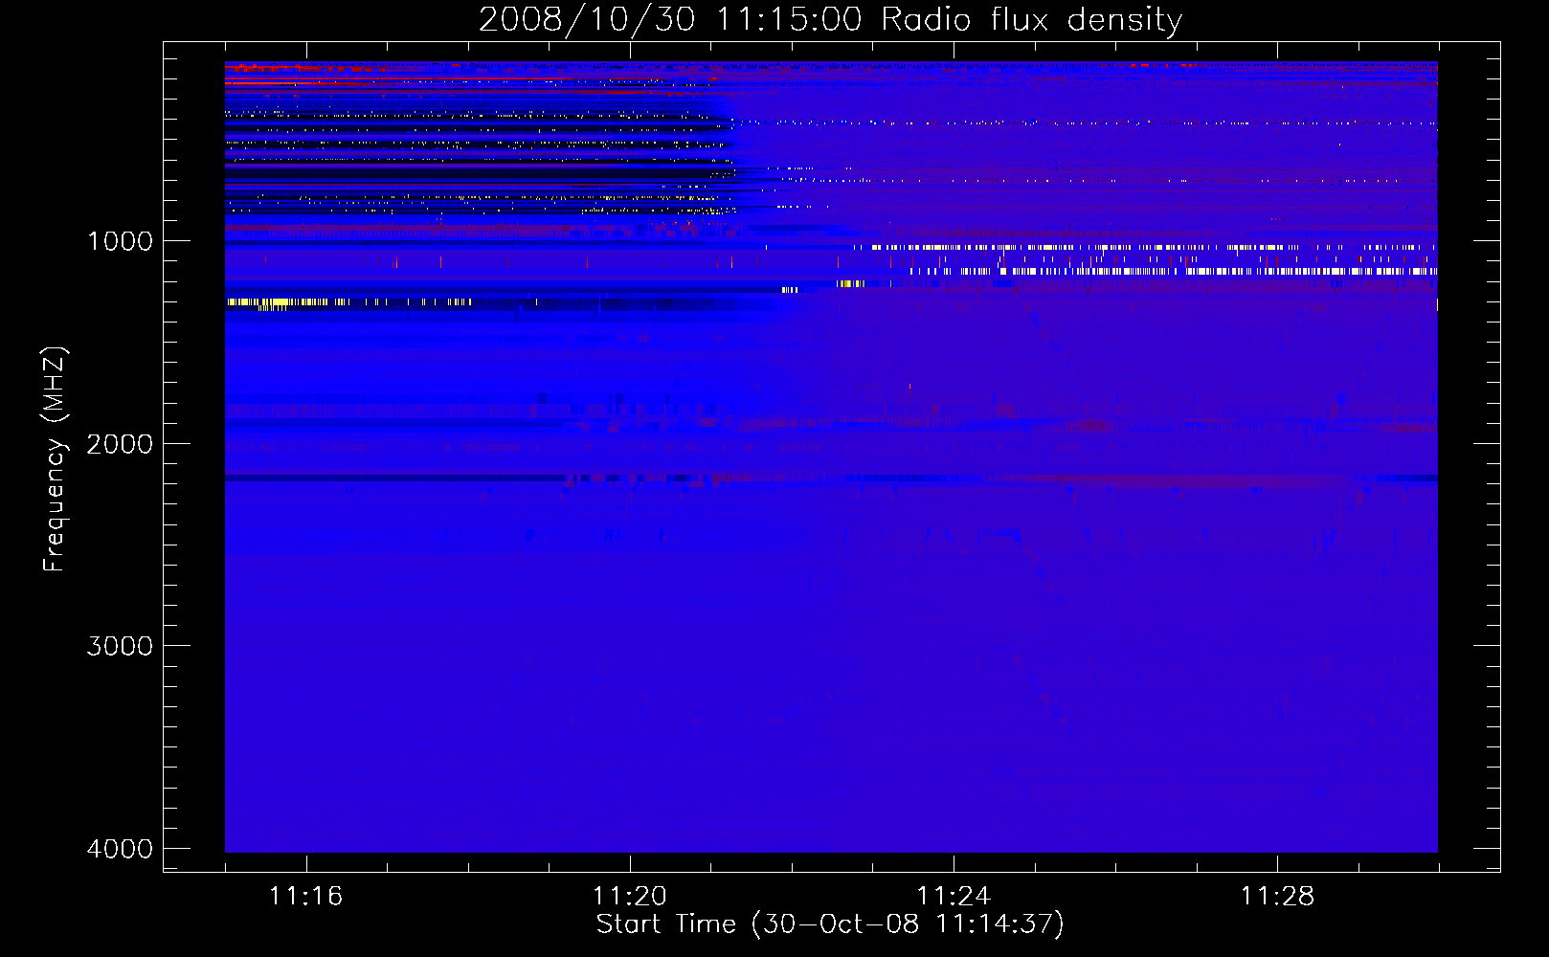Click the 11:24 time tick label

954,896
